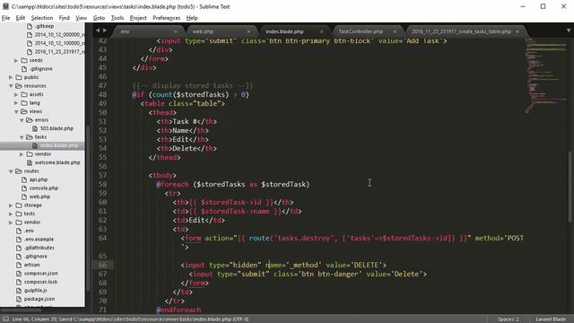Open .env.example in the sidebar

[39, 240]
